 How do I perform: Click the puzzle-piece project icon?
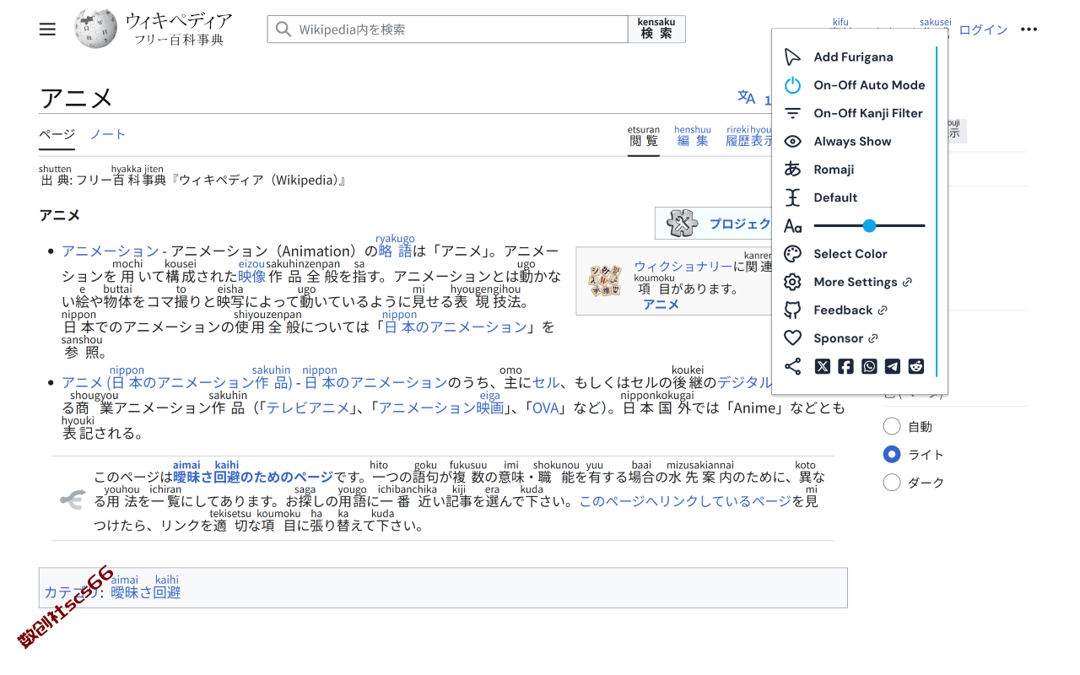682,223
